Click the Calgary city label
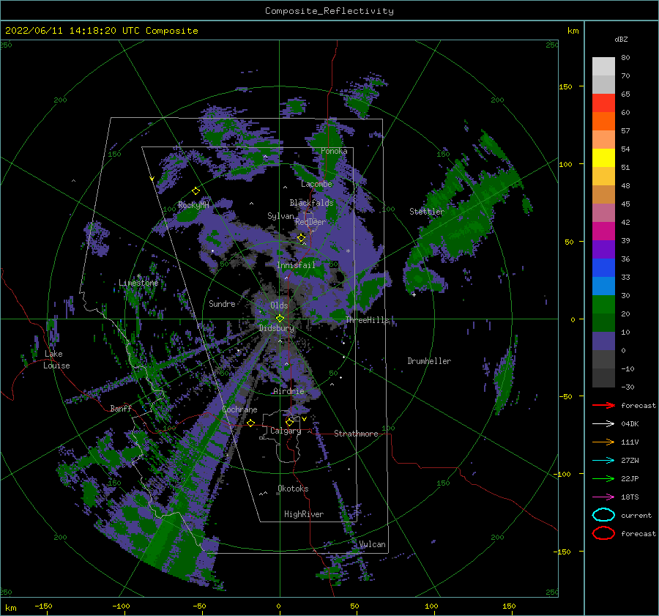The height and width of the screenshot is (616, 659). click(x=286, y=431)
